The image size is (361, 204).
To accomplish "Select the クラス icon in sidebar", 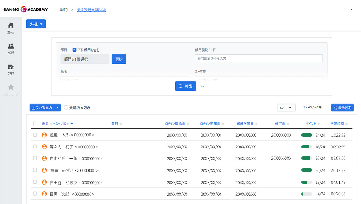I will click(x=11, y=67).
